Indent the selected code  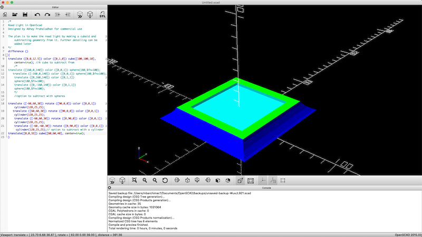point(68,15)
